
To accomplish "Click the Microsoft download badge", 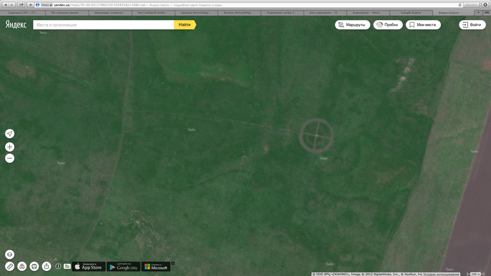I will (x=156, y=266).
